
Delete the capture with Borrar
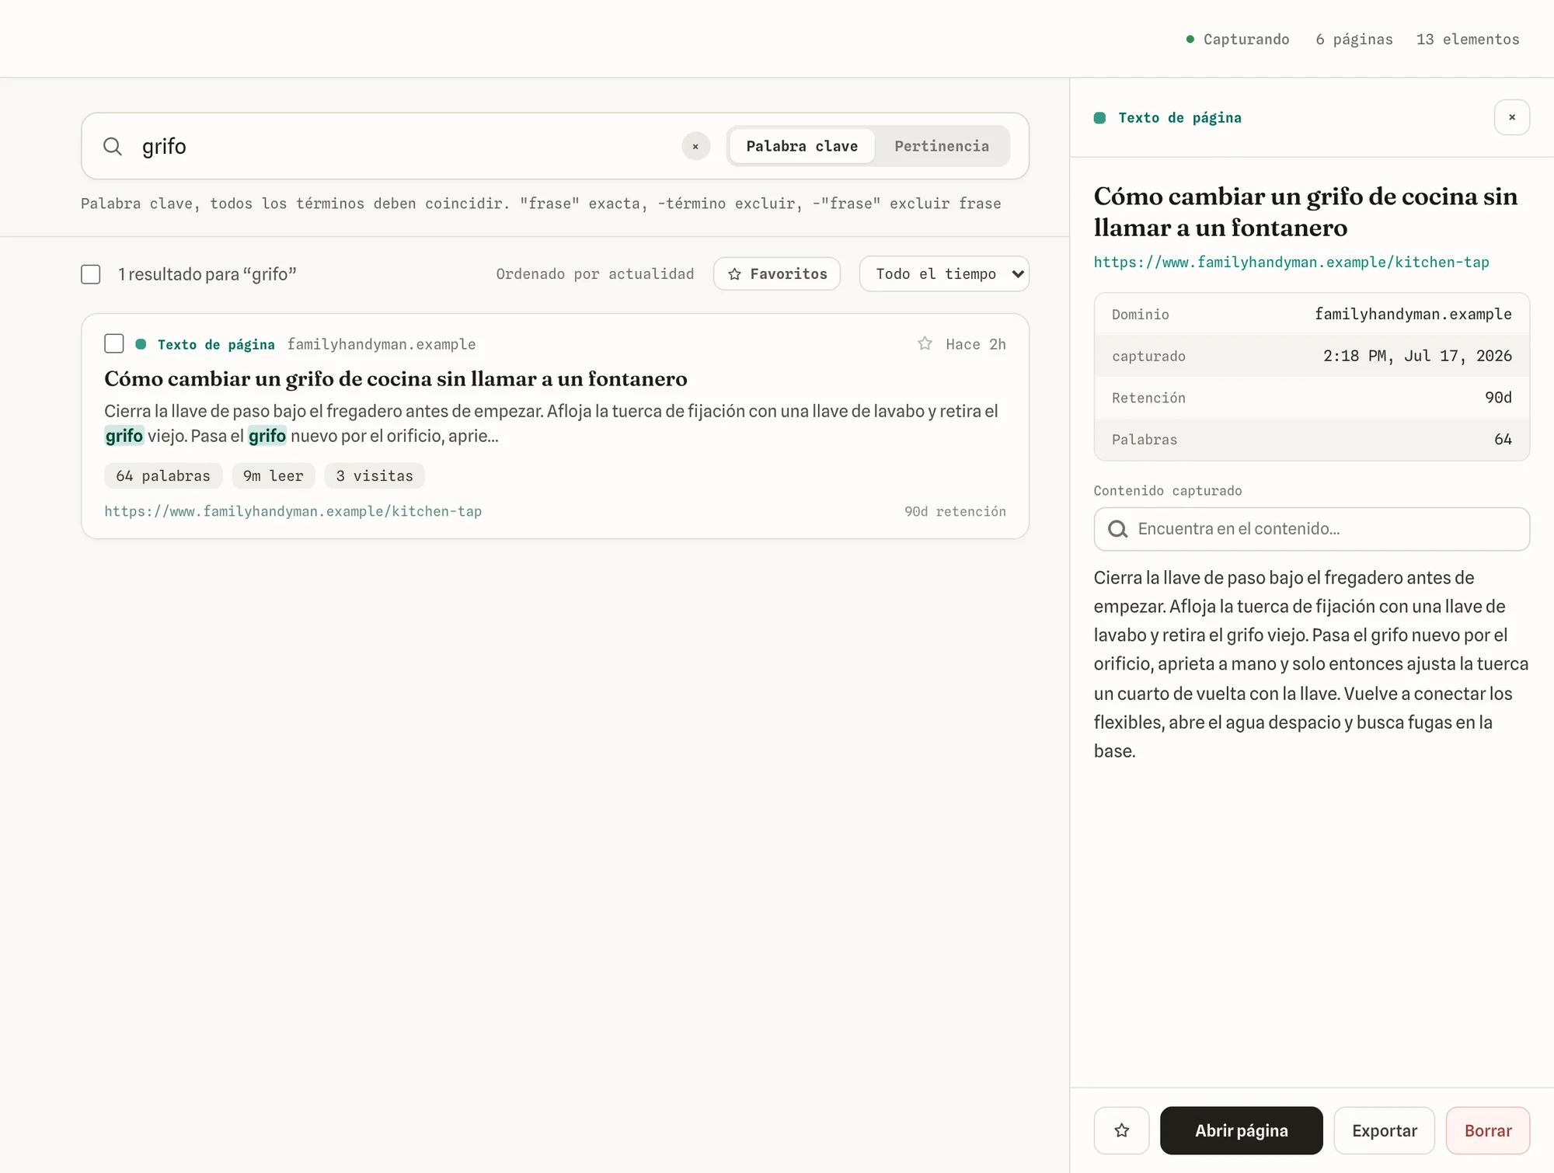[x=1487, y=1130]
